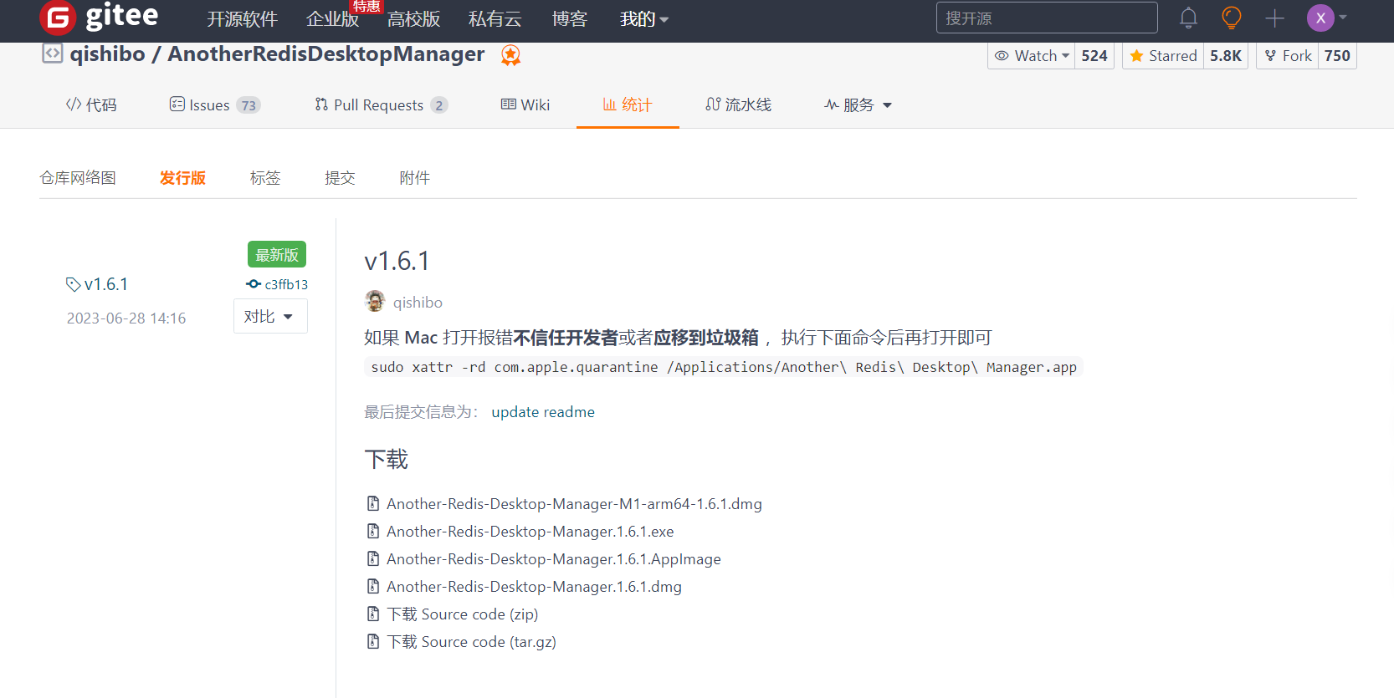Screen dimensions: 1394x698
Task: Open the 统计 tab
Action: [x=628, y=104]
